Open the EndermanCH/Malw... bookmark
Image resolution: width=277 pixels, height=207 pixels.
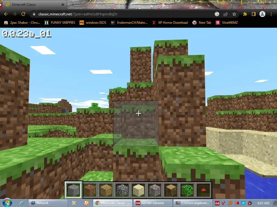(129, 23)
